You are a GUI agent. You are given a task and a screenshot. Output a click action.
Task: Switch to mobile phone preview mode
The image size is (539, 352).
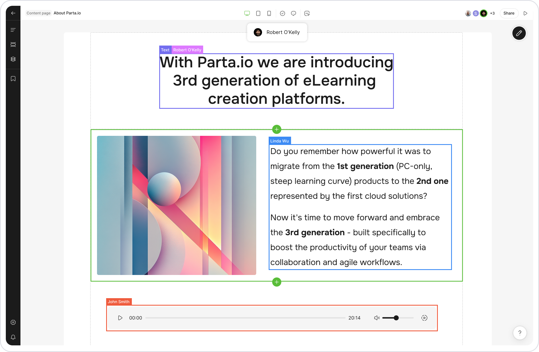point(269,13)
